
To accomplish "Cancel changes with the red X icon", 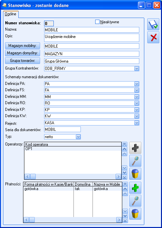I will (153, 37).
